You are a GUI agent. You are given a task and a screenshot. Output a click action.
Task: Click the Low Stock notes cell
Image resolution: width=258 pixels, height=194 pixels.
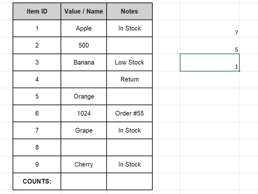pyautogui.click(x=129, y=63)
